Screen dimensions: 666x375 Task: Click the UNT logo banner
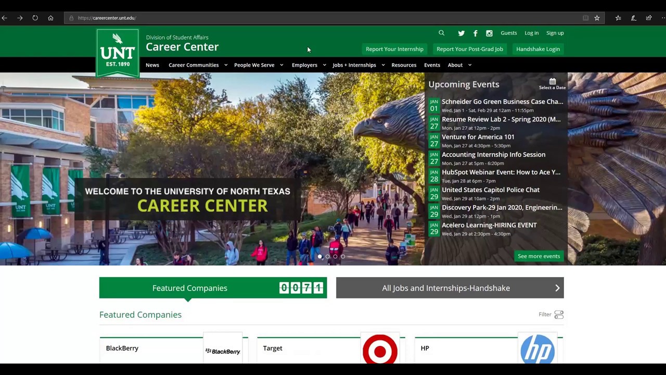118,53
